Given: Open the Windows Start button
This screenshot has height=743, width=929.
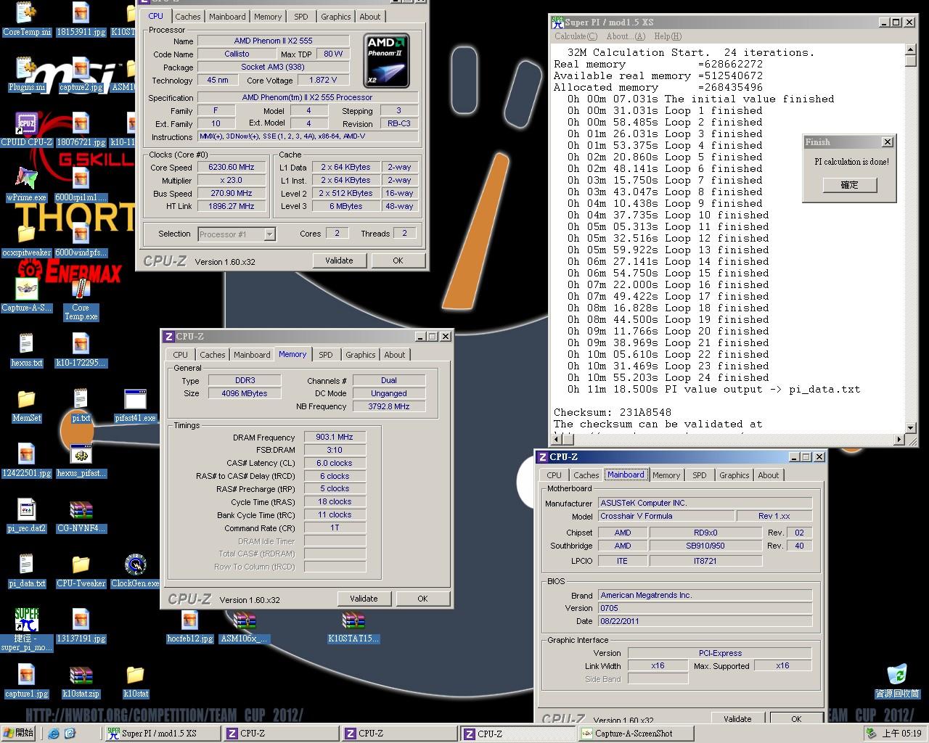Looking at the screenshot, I should pos(19,734).
